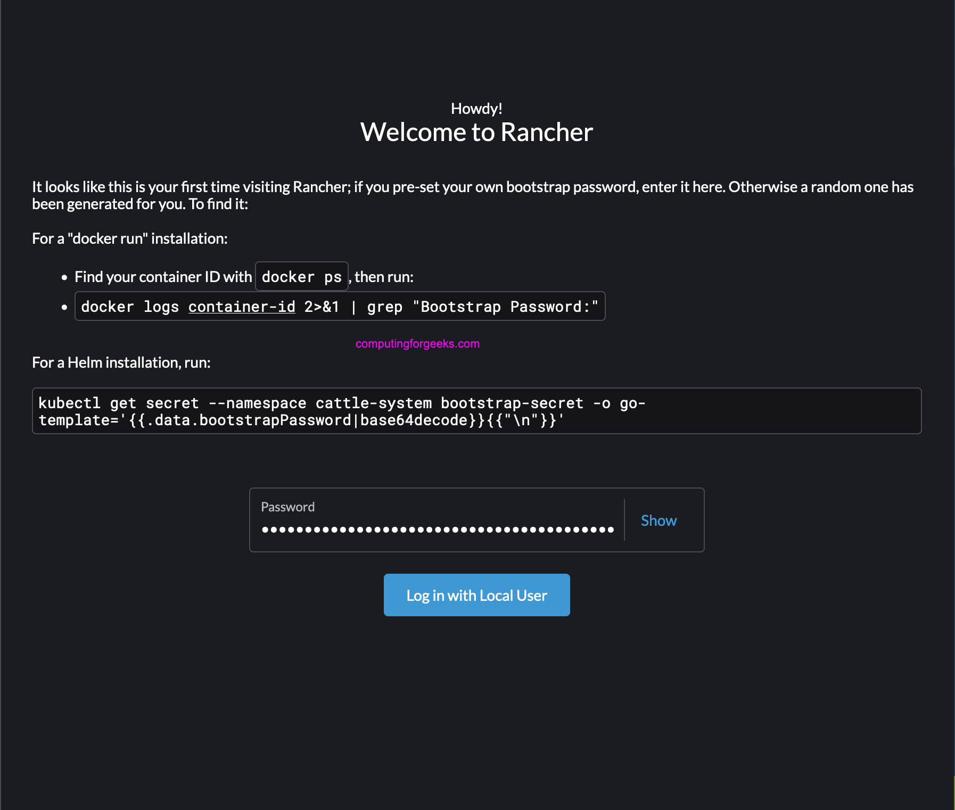Click the container-id placeholder in command
Screen dimensions: 955x810
(242, 306)
